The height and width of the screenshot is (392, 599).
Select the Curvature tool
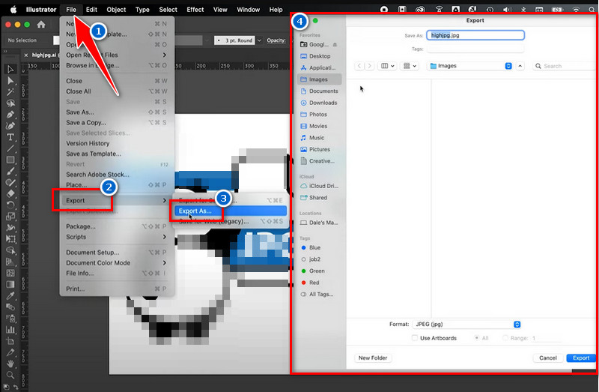click(10, 126)
